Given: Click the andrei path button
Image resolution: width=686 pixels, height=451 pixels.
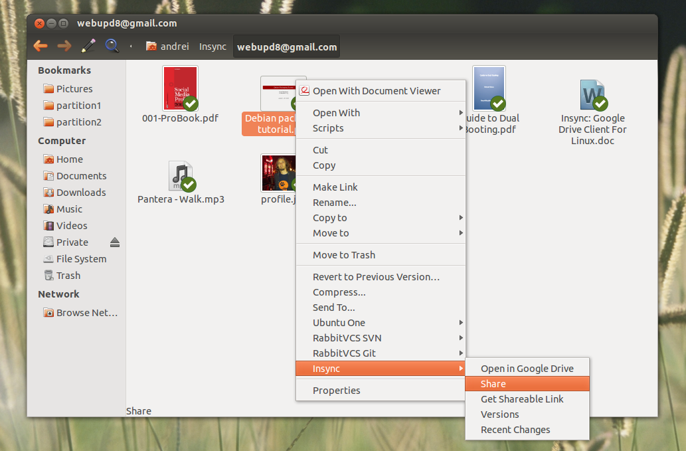Looking at the screenshot, I should [x=167, y=46].
